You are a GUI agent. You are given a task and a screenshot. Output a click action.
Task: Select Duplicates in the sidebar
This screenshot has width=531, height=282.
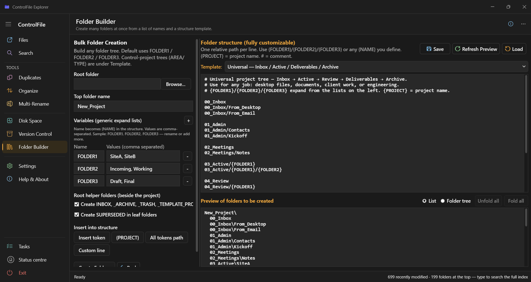[35, 77]
